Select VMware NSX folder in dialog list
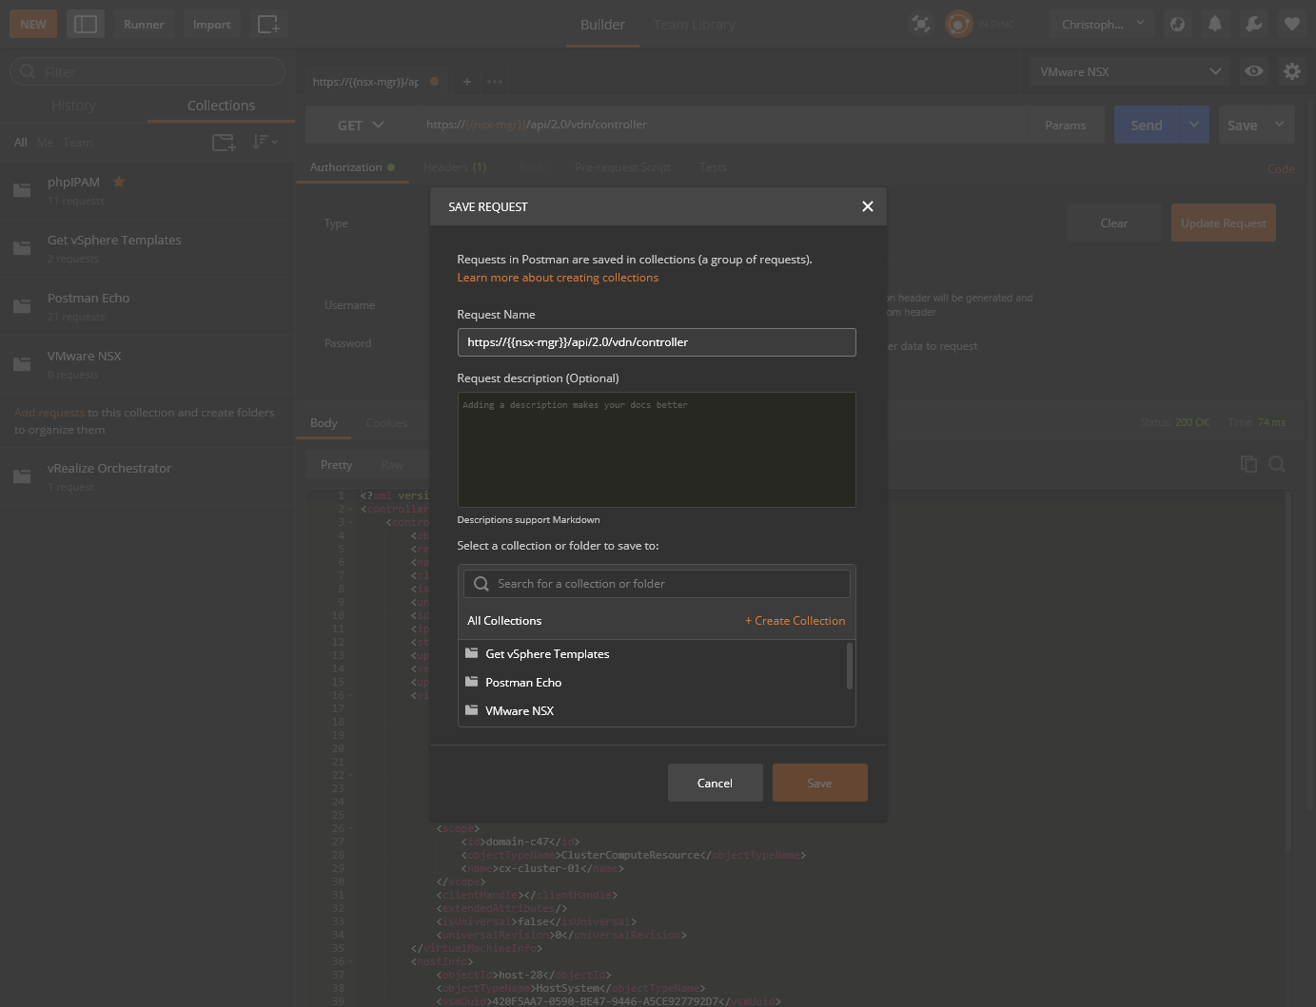Screen dimensions: 1316x1007 point(520,711)
